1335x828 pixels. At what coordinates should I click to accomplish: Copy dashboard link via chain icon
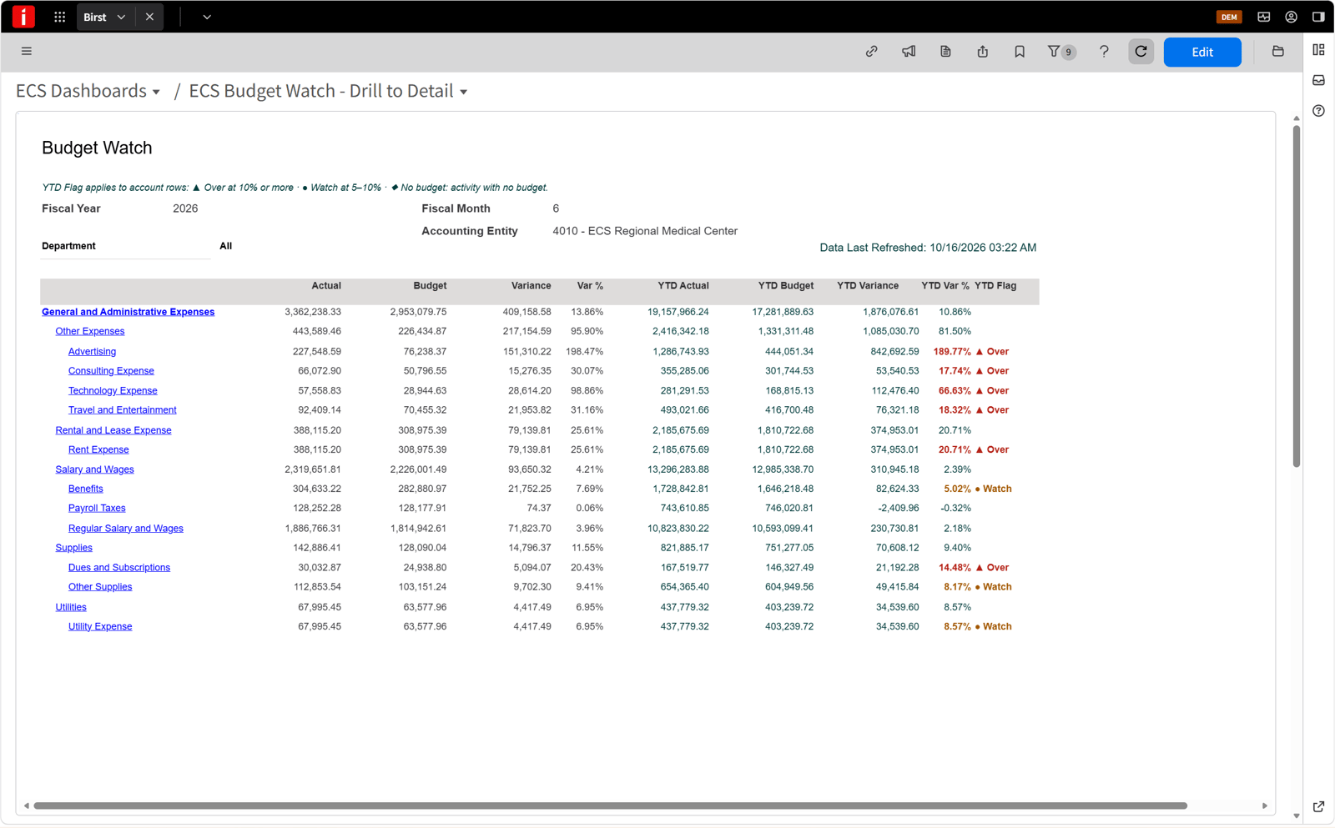[x=871, y=52]
